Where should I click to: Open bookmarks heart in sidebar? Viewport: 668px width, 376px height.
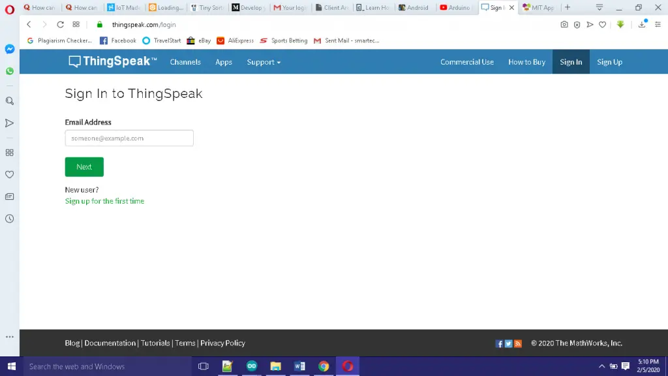point(9,174)
